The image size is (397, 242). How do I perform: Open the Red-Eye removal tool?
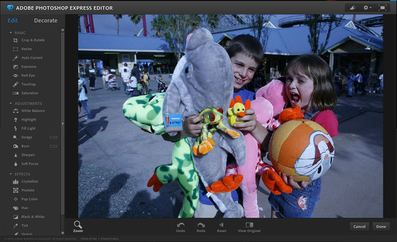pyautogui.click(x=24, y=76)
